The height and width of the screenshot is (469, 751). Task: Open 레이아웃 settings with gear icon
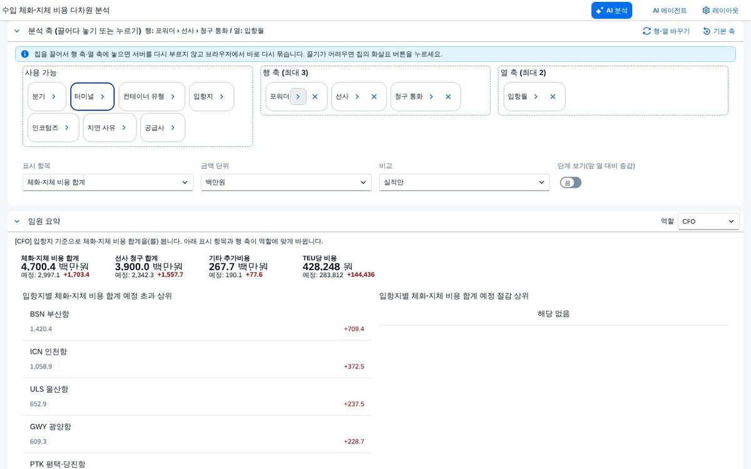(720, 11)
